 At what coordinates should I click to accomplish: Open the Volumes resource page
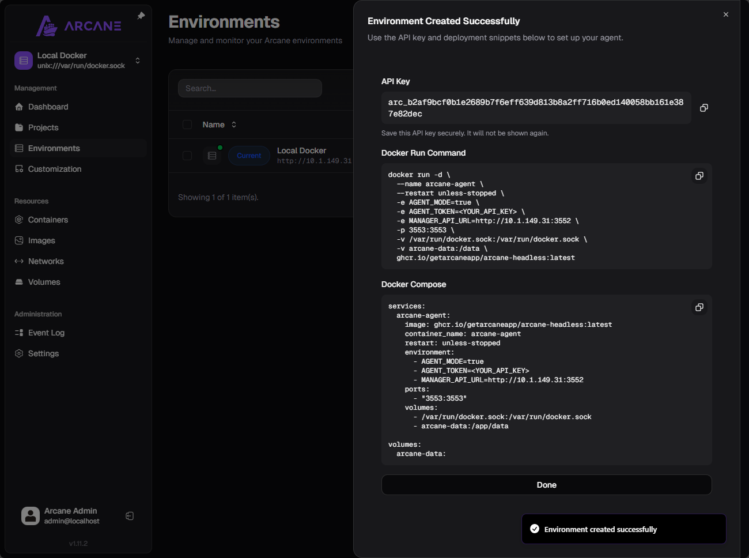click(44, 282)
